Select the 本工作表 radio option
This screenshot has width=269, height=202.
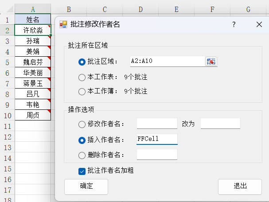point(82,77)
